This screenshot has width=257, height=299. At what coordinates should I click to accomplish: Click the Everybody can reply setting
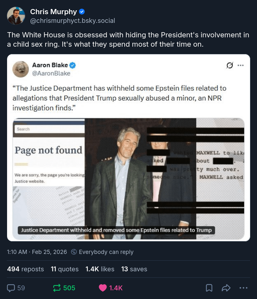point(102,252)
